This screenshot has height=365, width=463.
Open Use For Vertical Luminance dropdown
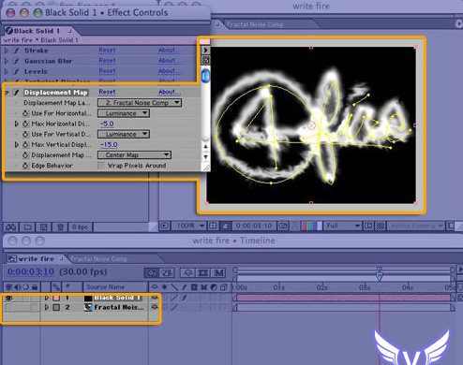coord(124,134)
